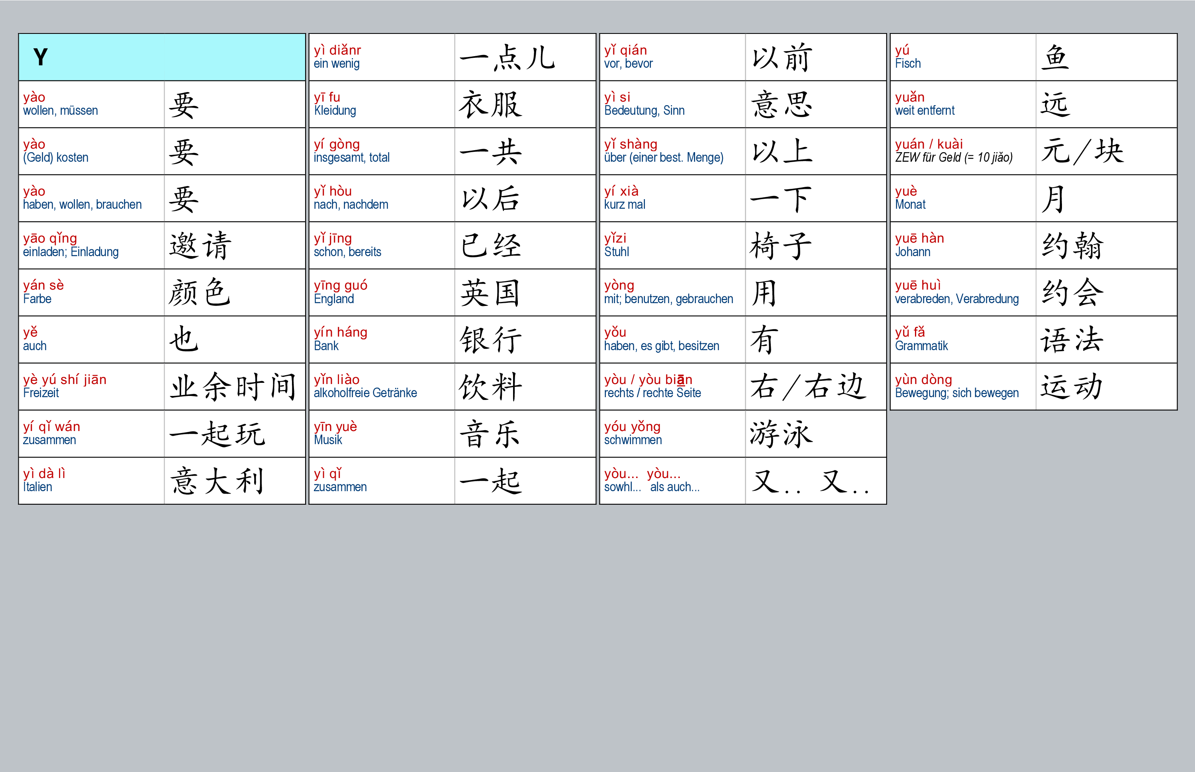Click the 'yīn yuè Musik' entry
This screenshot has height=772, width=1195.
382,434
